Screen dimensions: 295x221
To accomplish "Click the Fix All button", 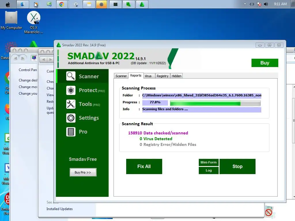I will click(x=144, y=167).
